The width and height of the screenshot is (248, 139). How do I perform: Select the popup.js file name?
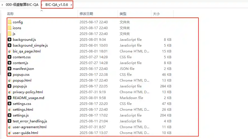pos(20,86)
